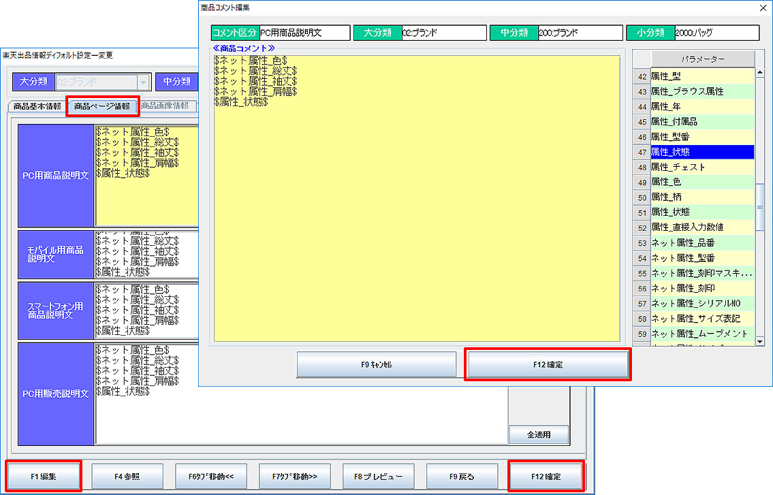Expand the 大分類 dropdown in the main window
Image resolution: width=773 pixels, height=495 pixels.
(143, 82)
